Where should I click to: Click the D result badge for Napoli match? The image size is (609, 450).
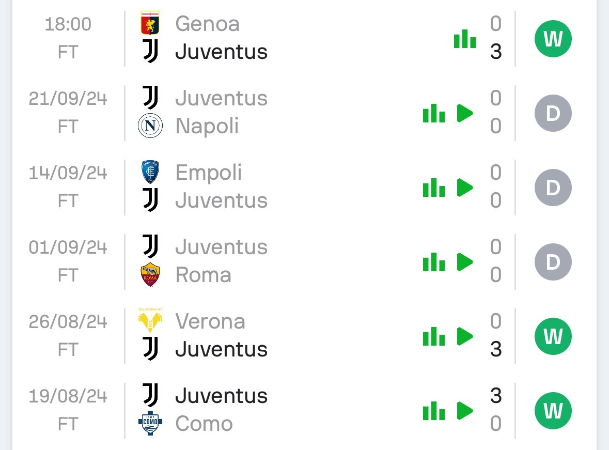(553, 113)
